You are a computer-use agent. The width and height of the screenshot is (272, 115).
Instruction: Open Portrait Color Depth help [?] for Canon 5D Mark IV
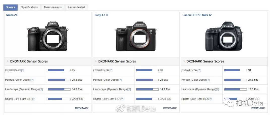coord(208,80)
